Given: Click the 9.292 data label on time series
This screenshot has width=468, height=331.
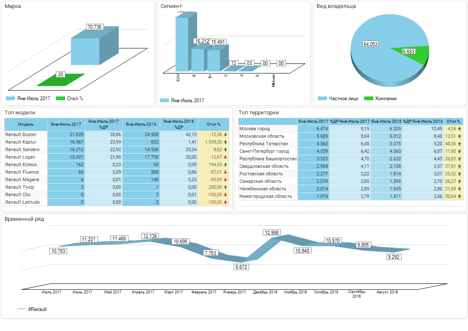Looking at the screenshot, I should (x=393, y=257).
